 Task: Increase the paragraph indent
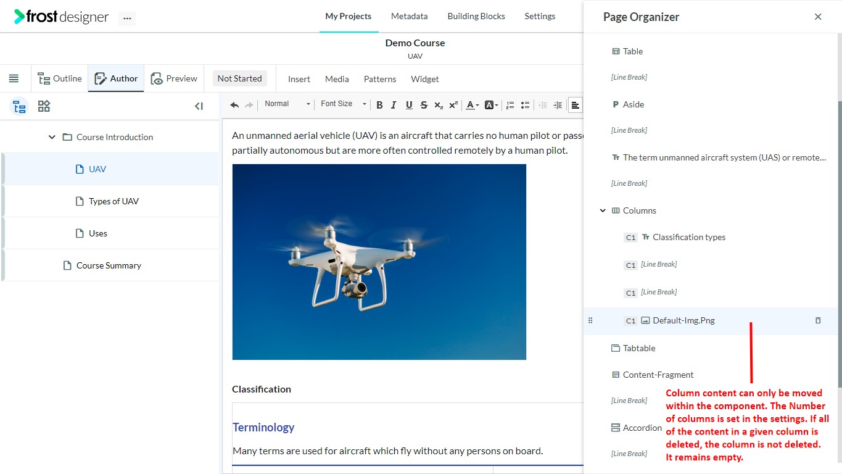point(558,105)
